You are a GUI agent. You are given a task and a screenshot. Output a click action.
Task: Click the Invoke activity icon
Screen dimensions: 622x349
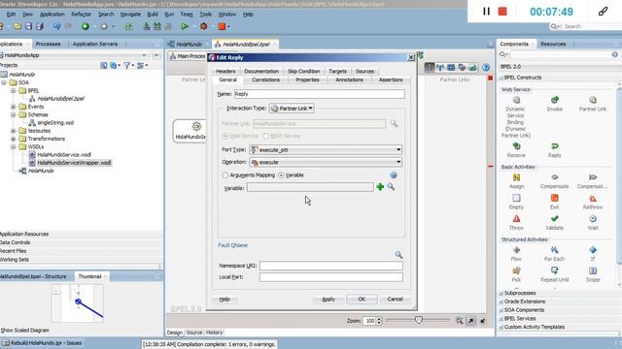point(555,100)
